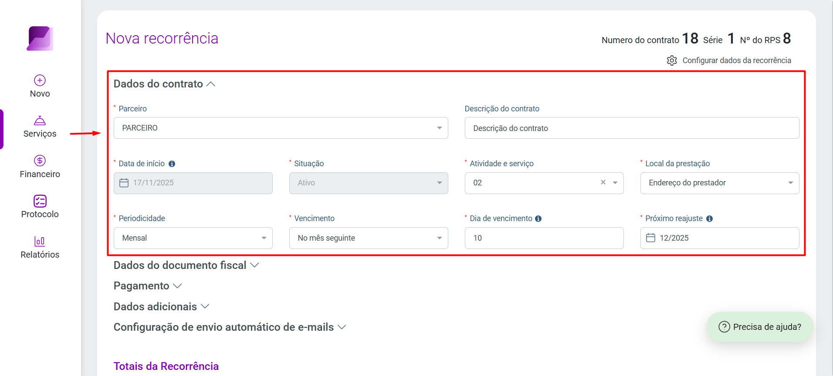Viewport: 833px width, 376px height.
Task: Go to Financeiro in the sidebar
Action: (x=40, y=167)
